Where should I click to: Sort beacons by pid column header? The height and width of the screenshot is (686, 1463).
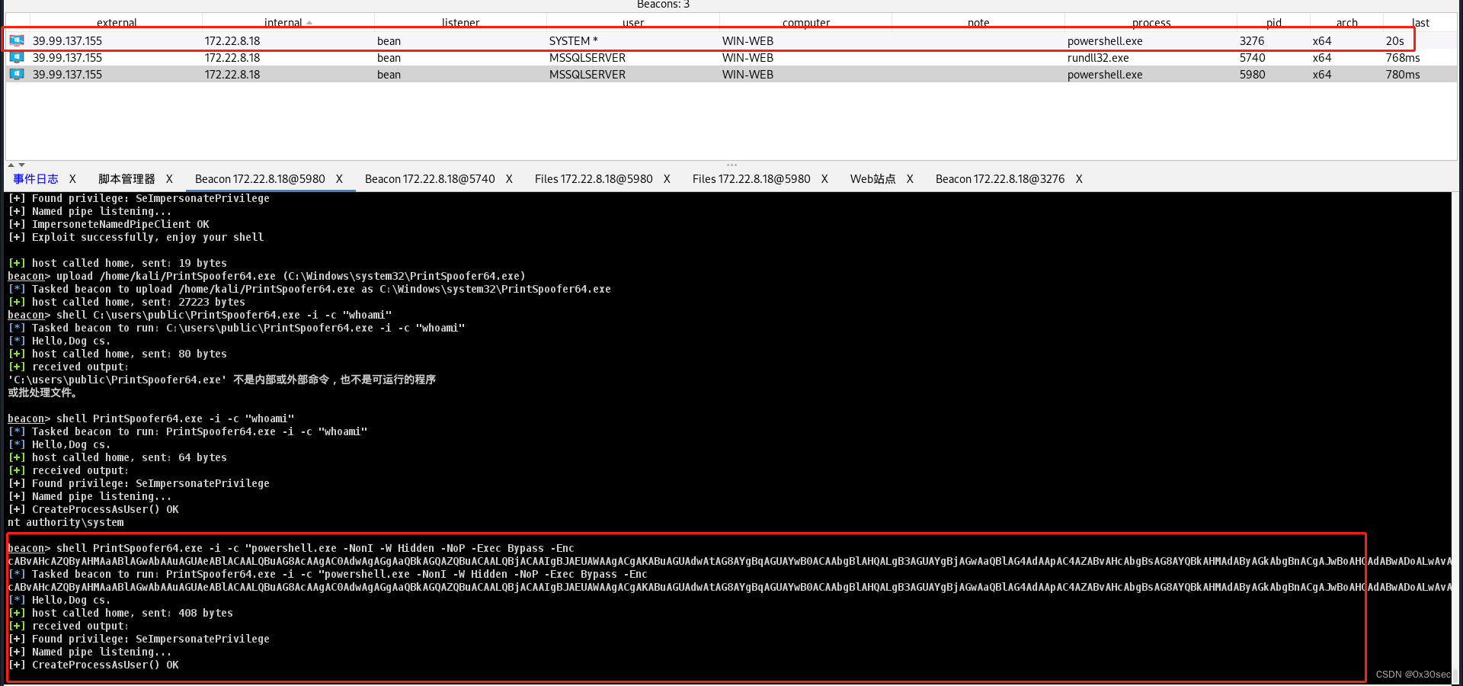(1273, 23)
